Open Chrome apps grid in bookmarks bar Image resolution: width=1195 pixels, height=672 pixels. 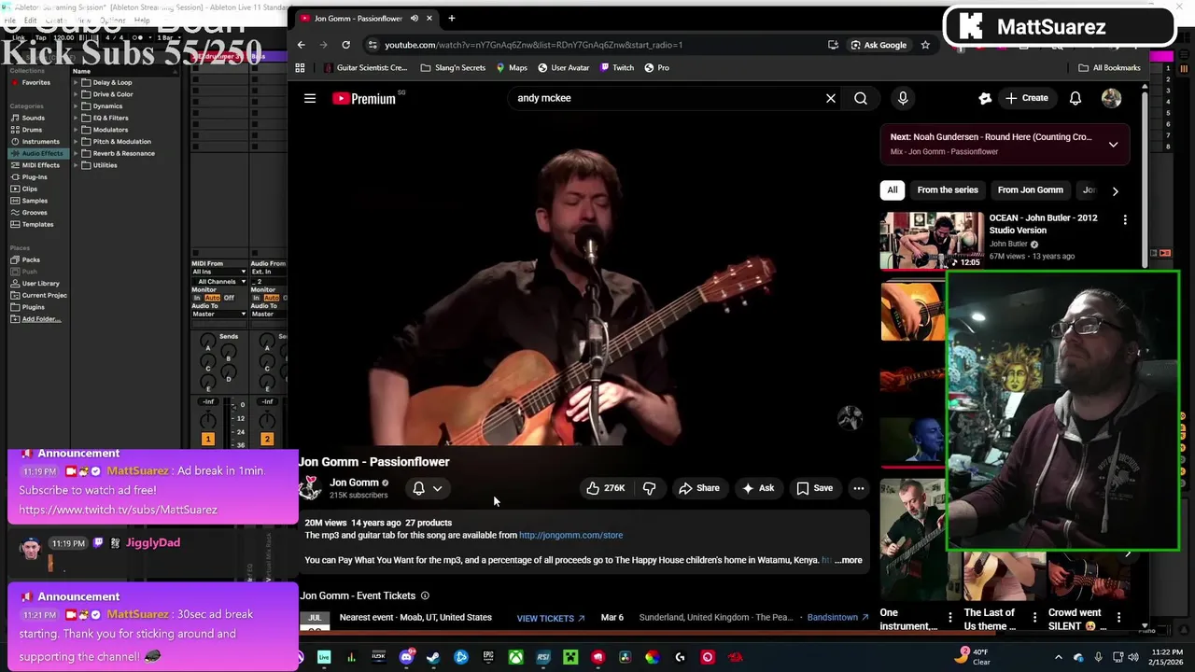tap(300, 67)
